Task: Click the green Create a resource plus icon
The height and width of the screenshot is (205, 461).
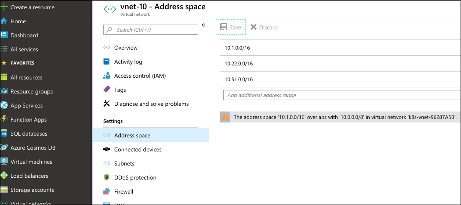Action: [x=4, y=7]
